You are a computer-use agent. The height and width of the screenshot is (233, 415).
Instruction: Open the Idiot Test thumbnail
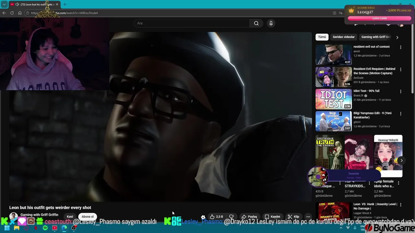(334, 99)
